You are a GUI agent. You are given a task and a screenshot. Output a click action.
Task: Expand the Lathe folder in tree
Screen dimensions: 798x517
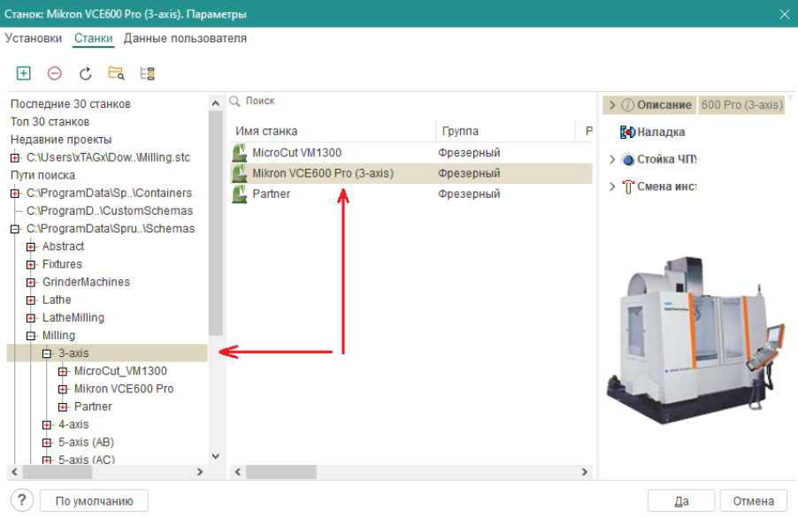click(31, 300)
